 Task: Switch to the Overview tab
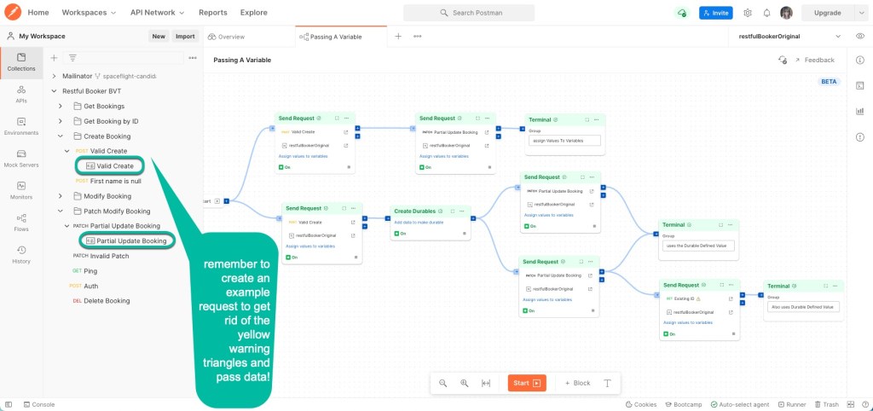[227, 37]
